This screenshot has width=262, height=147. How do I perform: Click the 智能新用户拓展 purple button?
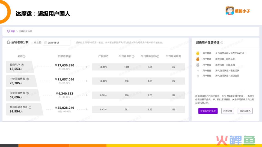click(208, 111)
